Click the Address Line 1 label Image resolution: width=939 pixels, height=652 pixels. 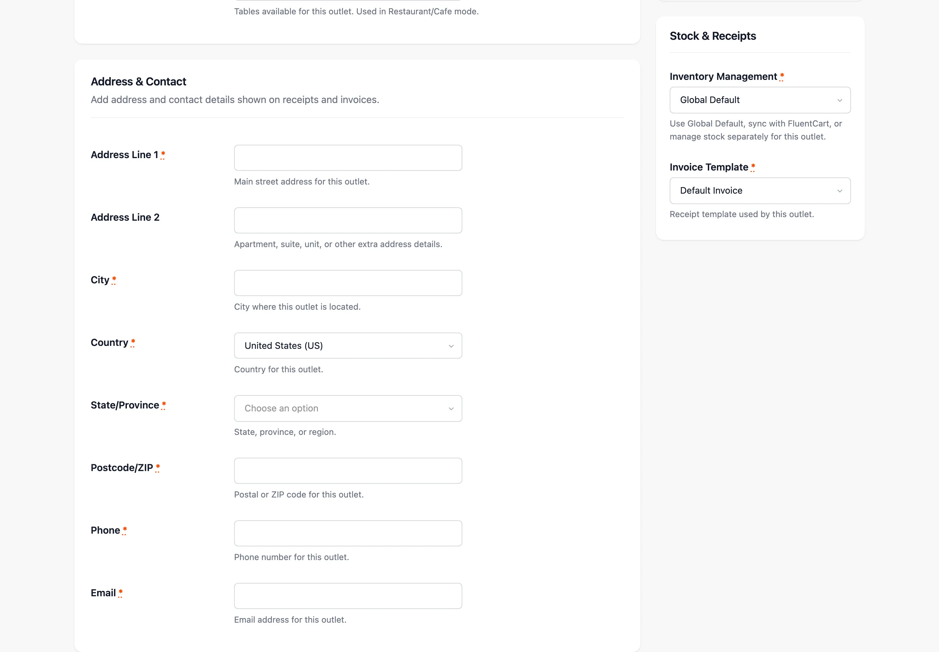tap(124, 155)
